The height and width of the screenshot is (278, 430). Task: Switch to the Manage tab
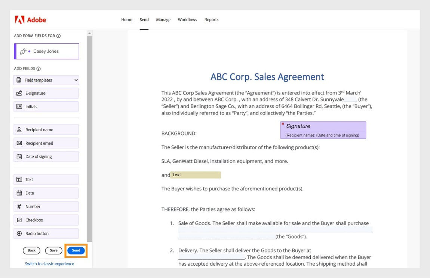(x=163, y=19)
